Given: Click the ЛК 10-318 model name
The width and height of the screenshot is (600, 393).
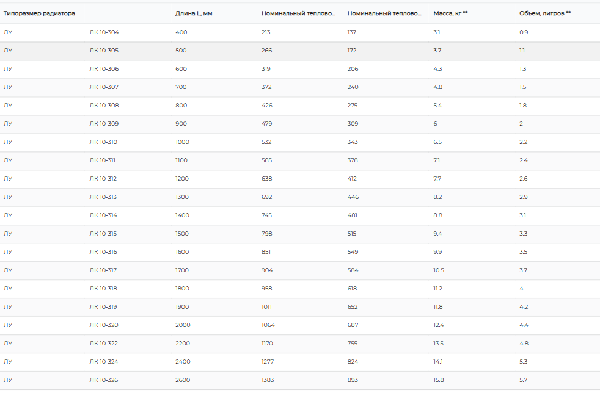Looking at the screenshot, I should [x=103, y=289].
